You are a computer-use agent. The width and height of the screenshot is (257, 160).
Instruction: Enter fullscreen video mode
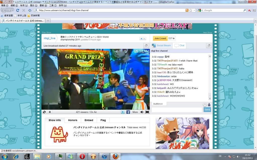click(x=147, y=112)
